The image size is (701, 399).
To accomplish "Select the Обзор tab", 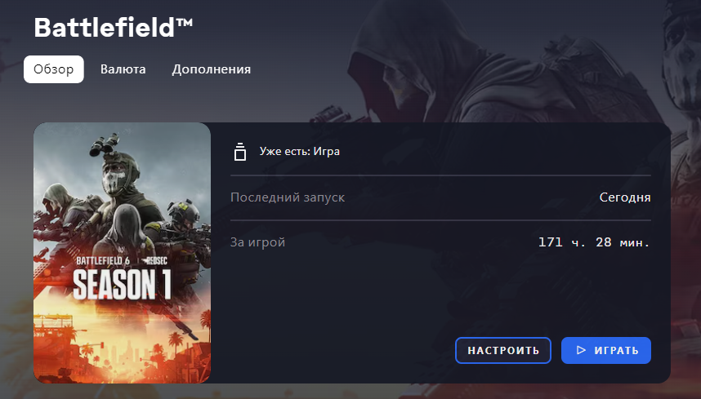I will point(54,69).
